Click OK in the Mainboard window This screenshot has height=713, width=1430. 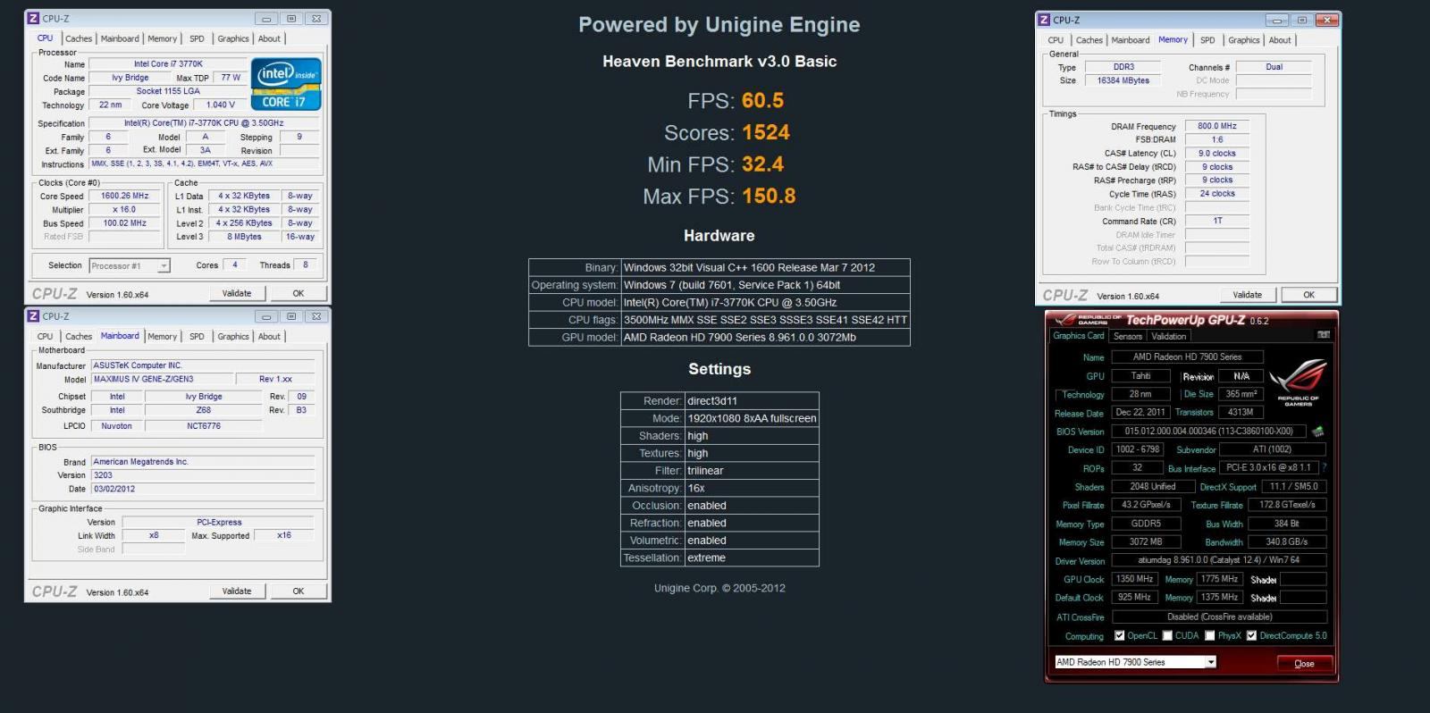[299, 591]
